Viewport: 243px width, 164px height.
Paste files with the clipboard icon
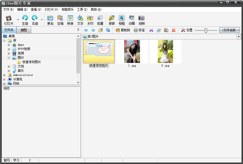(x=166, y=30)
